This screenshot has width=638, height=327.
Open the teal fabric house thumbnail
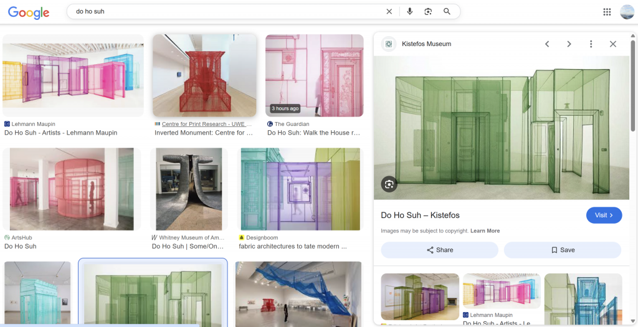pos(37,294)
